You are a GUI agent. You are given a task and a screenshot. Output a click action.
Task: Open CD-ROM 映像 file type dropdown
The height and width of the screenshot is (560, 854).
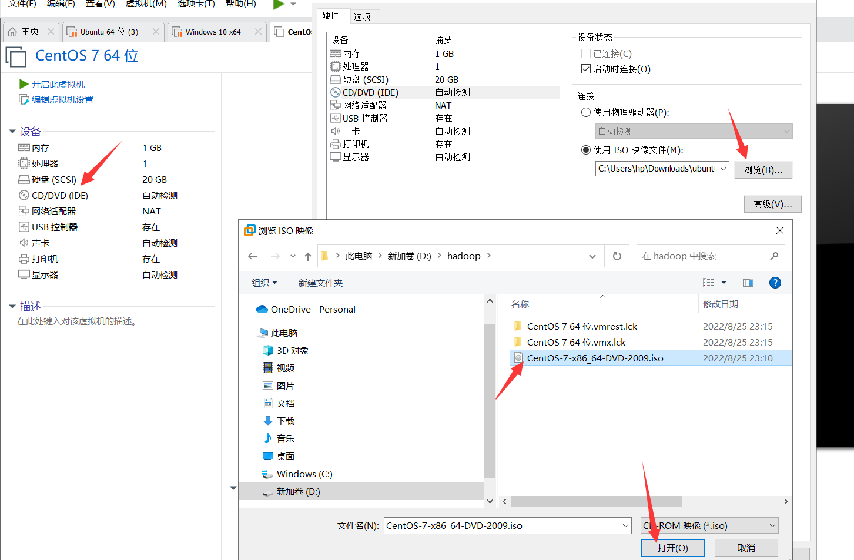point(710,525)
